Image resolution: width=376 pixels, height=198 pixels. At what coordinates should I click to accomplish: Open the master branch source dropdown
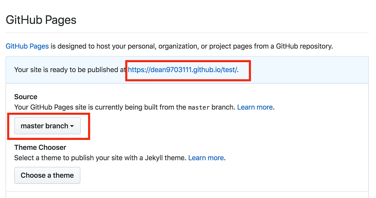tap(47, 126)
